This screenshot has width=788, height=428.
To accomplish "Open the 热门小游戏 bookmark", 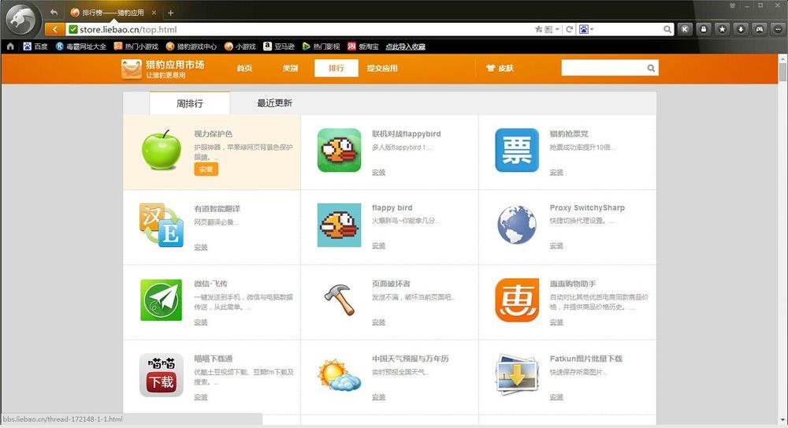I will pyautogui.click(x=136, y=47).
